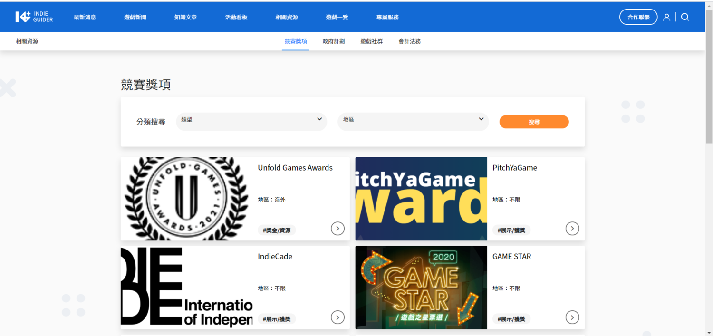Click the page vertical scrollbar thumb

pos(709,76)
